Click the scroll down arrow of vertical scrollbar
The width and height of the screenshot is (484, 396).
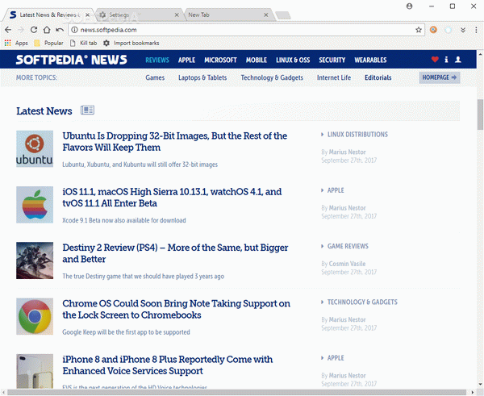(x=480, y=384)
